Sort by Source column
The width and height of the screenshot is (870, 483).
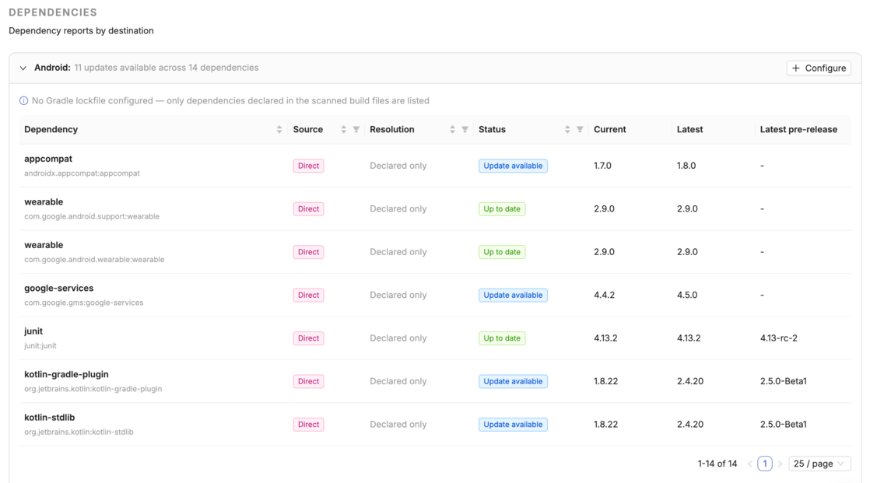click(x=343, y=129)
